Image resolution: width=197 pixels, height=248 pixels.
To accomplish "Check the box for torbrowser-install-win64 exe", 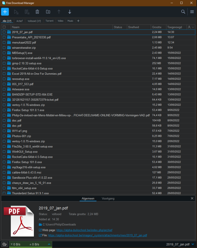I will [4, 58].
